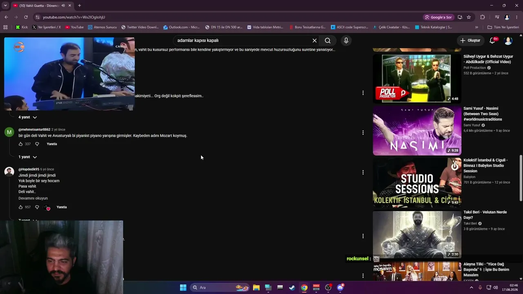The height and width of the screenshot is (294, 523).
Task: Open the Windows Start menu
Action: tap(183, 287)
